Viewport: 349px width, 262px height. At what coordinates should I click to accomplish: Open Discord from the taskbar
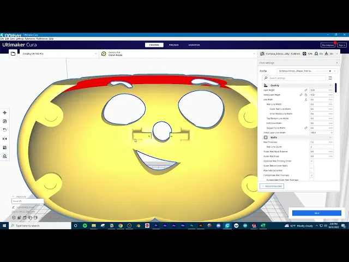pos(218,225)
